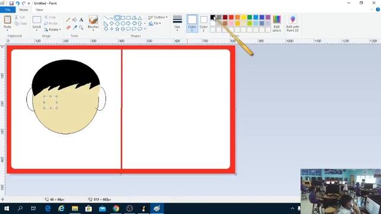Open the File menu tab
This screenshot has width=381, height=214.
[8, 10]
